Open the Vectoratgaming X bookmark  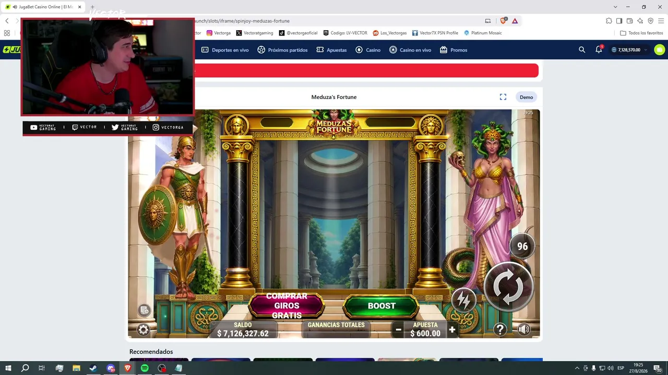255,33
